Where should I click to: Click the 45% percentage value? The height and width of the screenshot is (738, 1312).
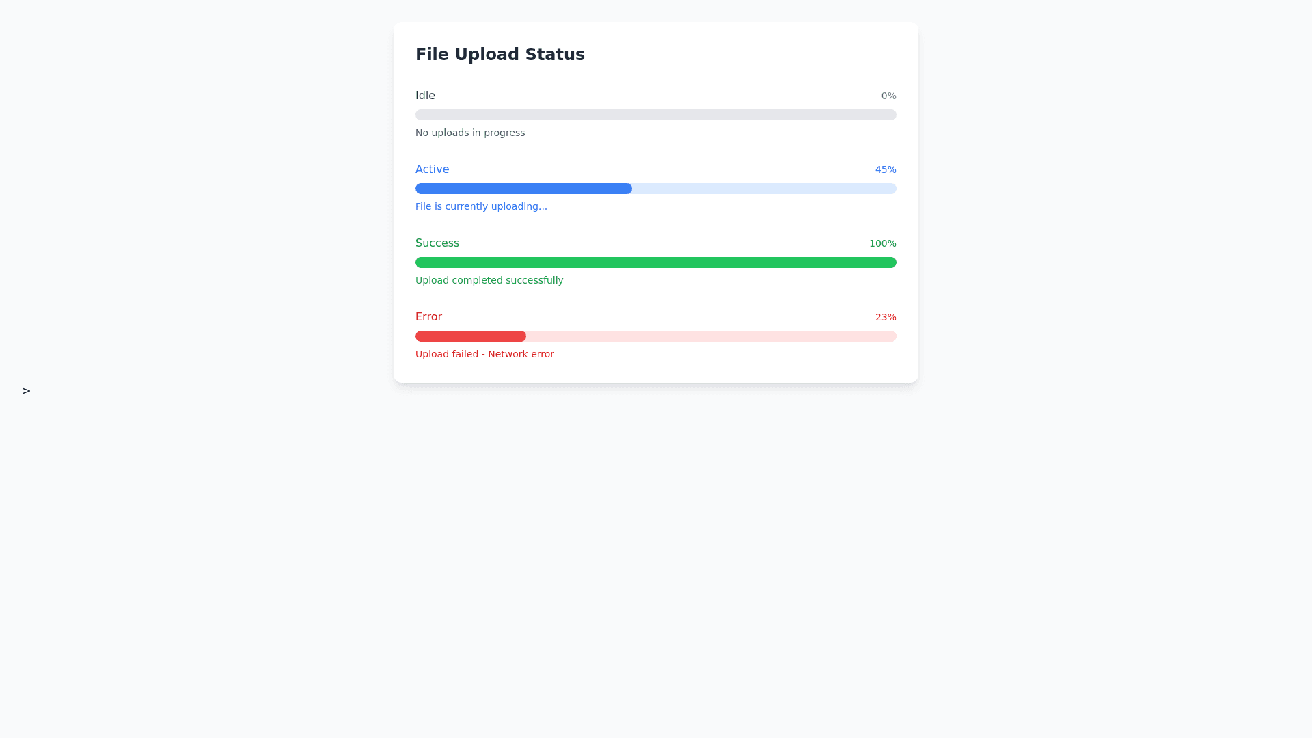click(886, 170)
